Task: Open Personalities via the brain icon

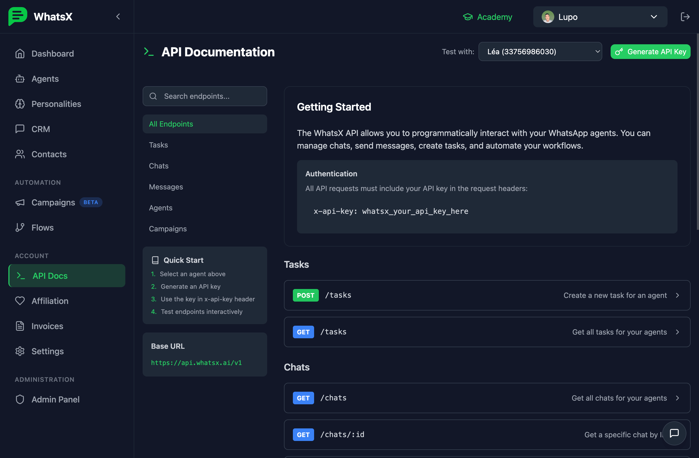Action: 20,104
